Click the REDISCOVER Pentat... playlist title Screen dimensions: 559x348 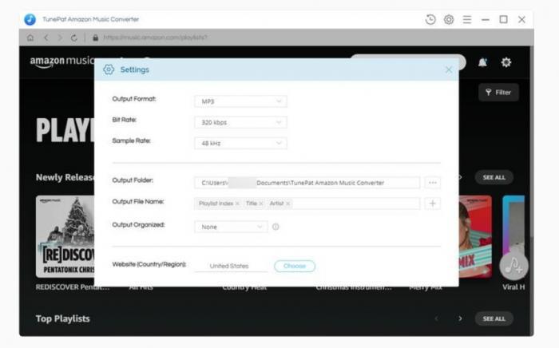pyautogui.click(x=73, y=287)
